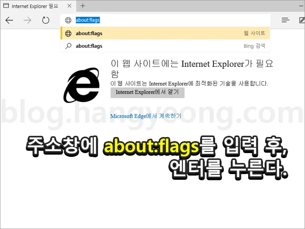The image size is (305, 229).
Task: Refresh the current page
Action: [x=46, y=20]
